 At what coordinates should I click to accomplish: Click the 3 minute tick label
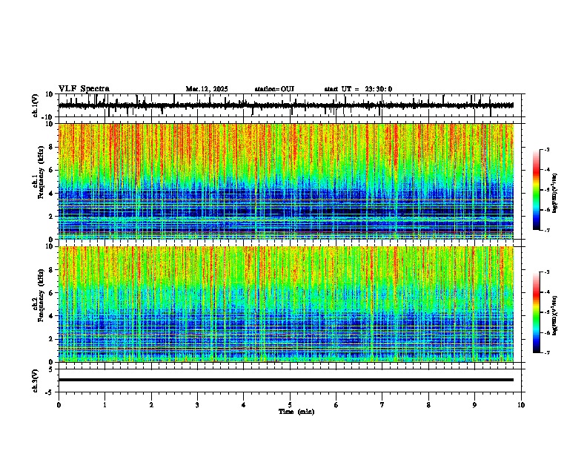[x=197, y=405]
